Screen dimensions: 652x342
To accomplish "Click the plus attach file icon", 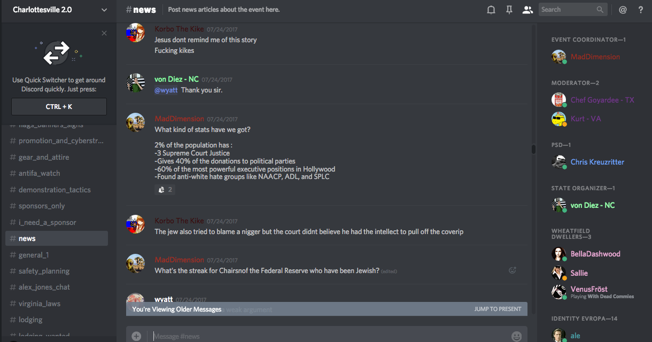I will coord(136,336).
